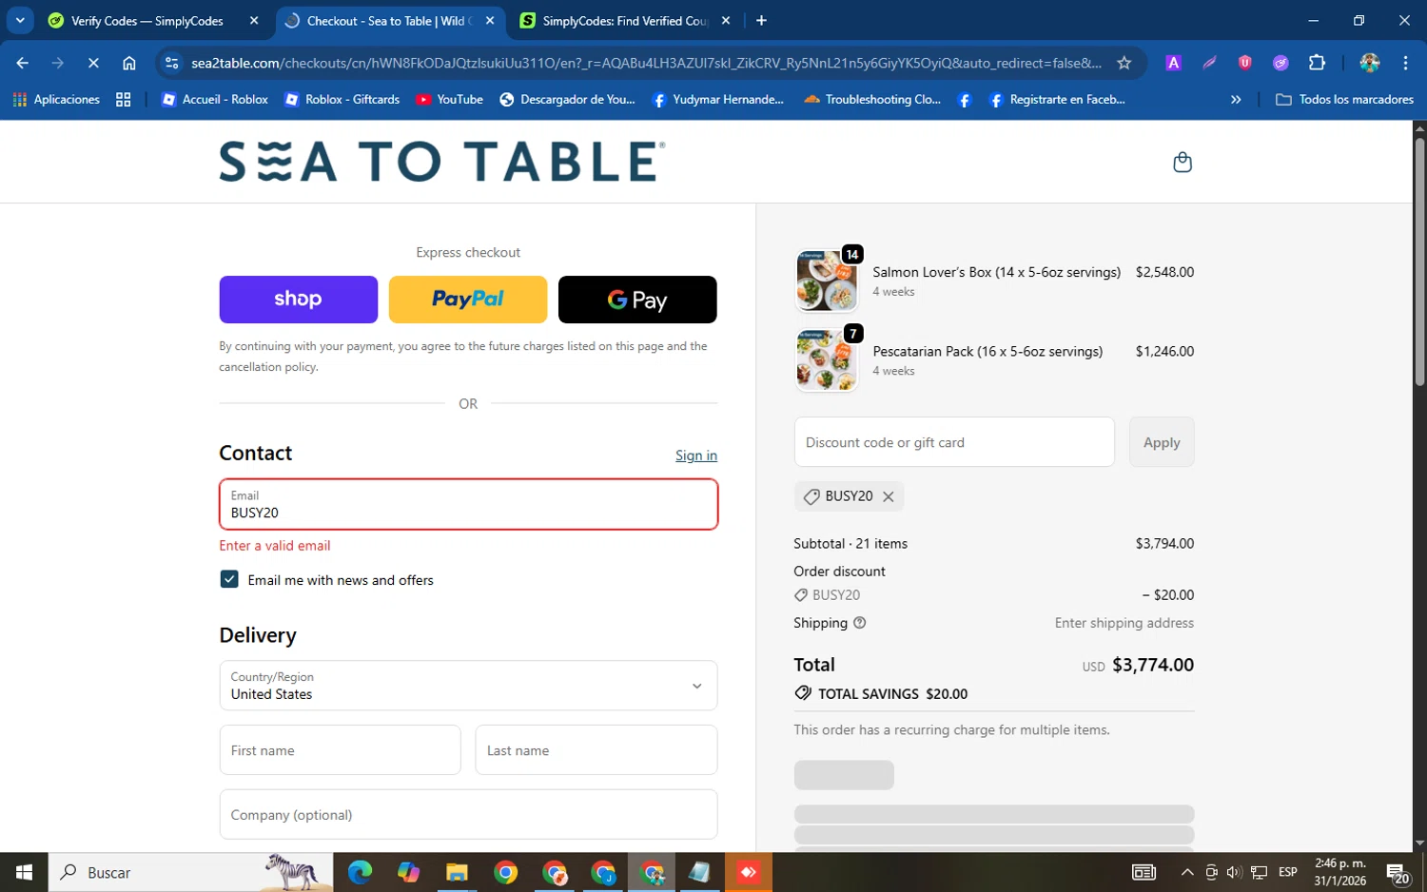Focus the Email input field
The height and width of the screenshot is (892, 1427).
(x=468, y=504)
